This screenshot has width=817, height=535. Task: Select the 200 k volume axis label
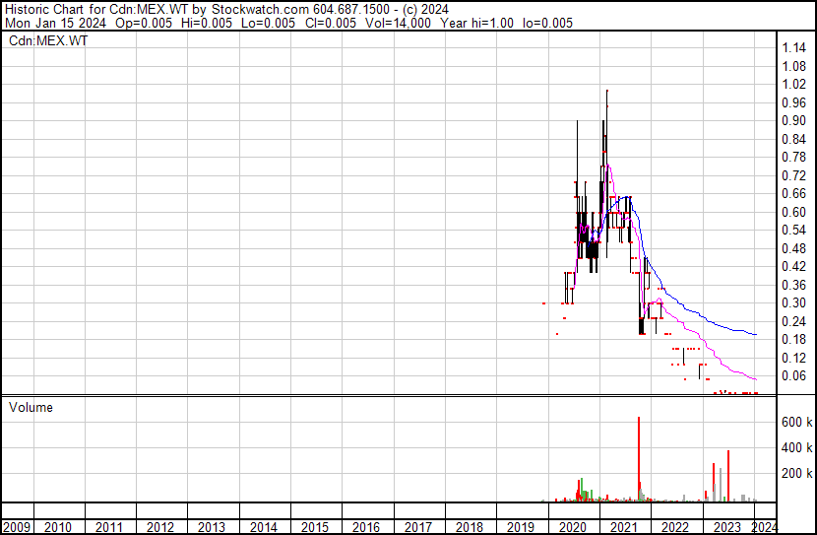click(x=795, y=473)
